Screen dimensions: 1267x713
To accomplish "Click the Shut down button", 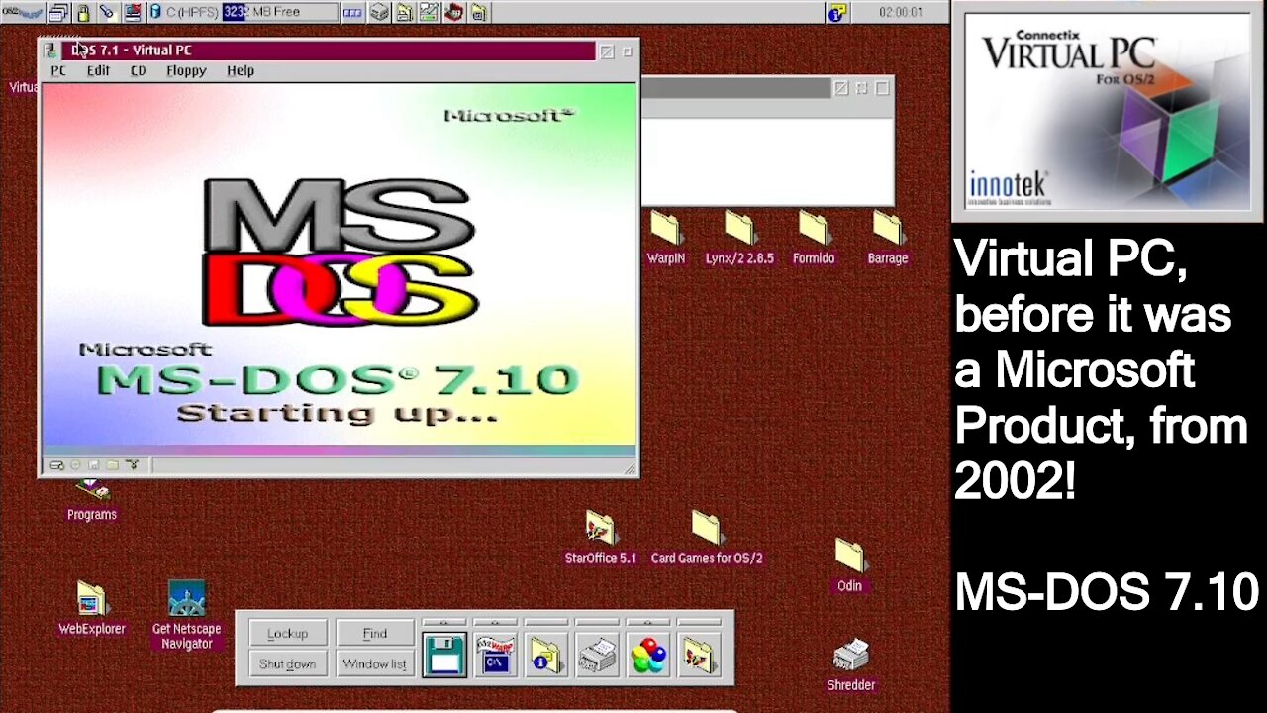I will click(x=287, y=663).
